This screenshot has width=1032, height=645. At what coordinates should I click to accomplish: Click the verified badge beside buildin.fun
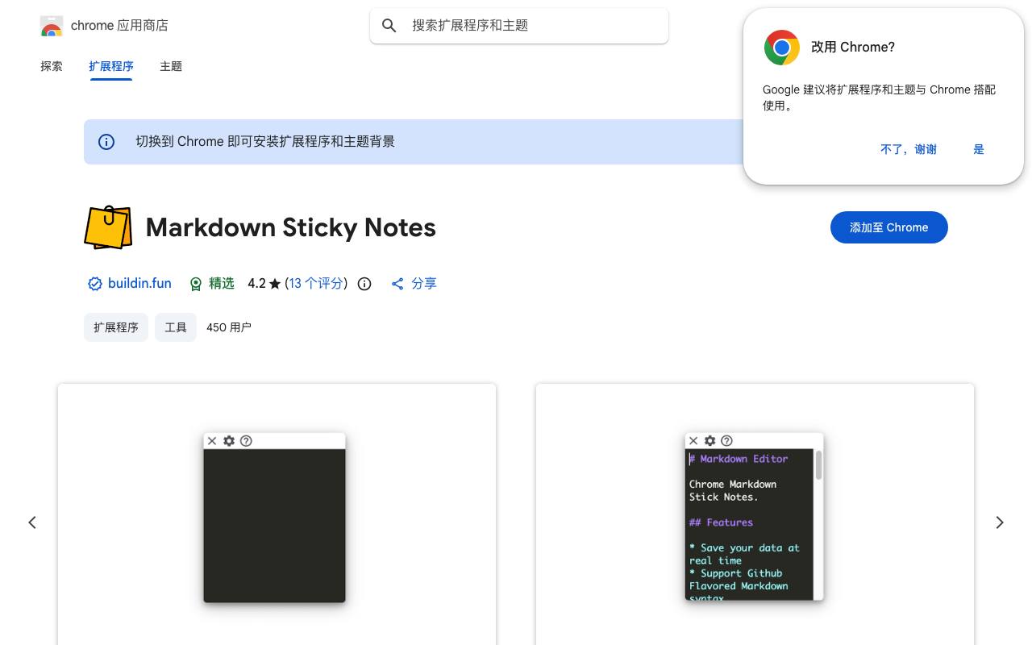(x=95, y=284)
